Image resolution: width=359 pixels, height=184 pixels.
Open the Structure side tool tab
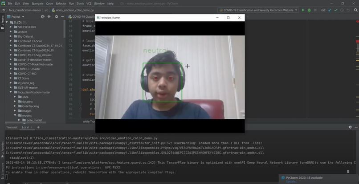click(x=2, y=171)
